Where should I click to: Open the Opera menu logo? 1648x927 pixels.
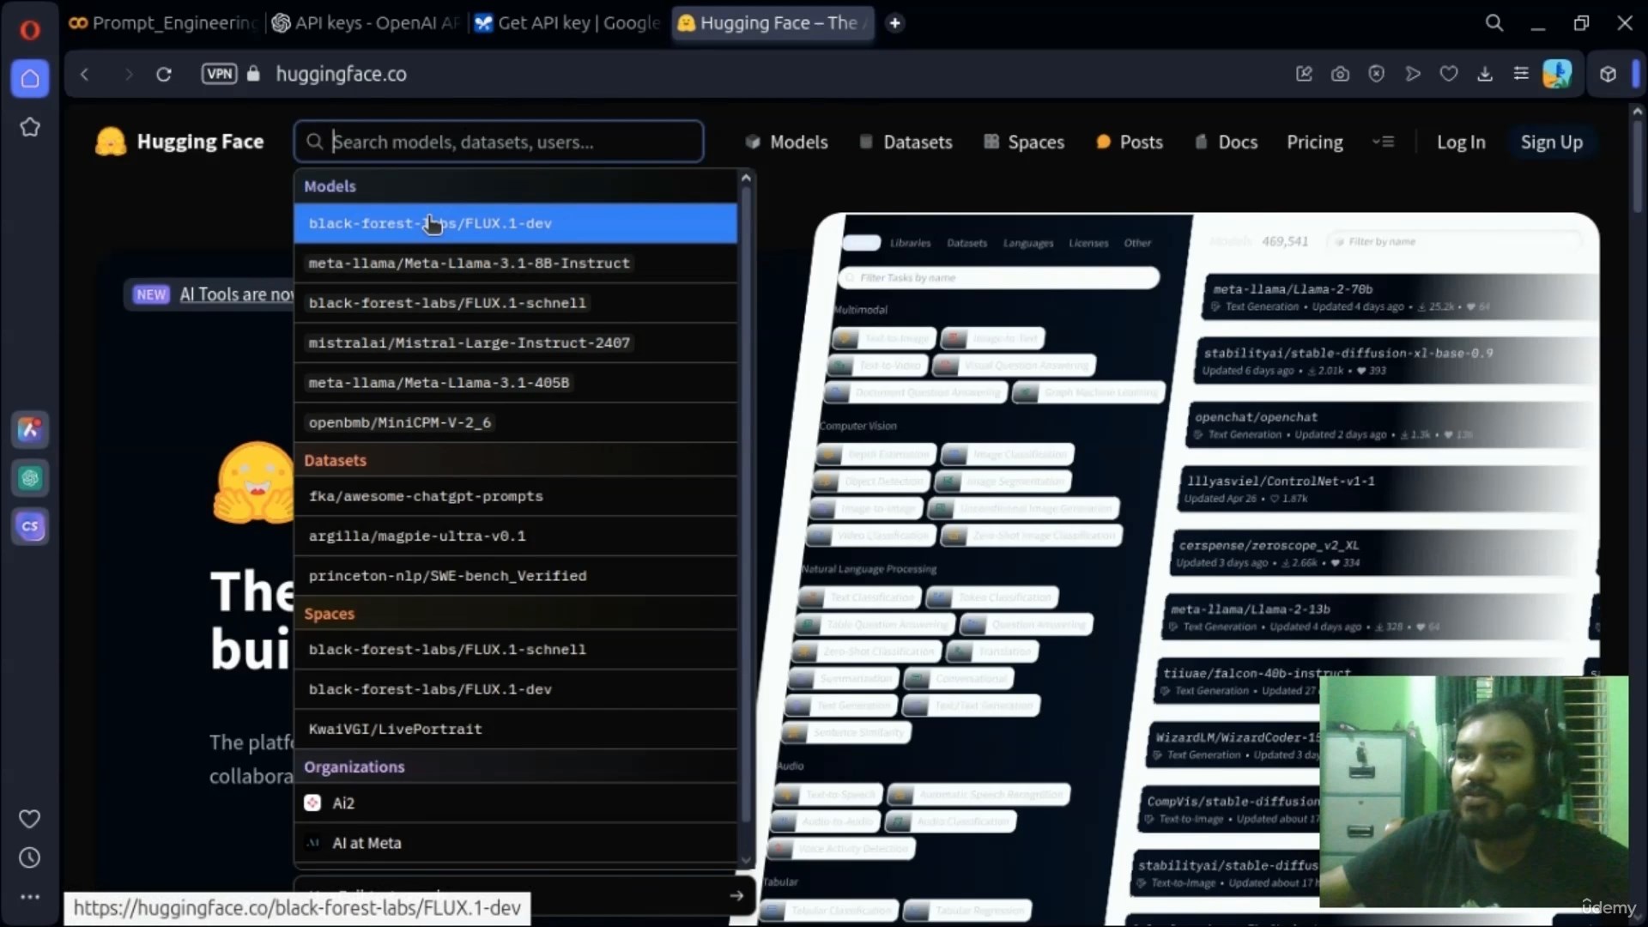click(29, 30)
